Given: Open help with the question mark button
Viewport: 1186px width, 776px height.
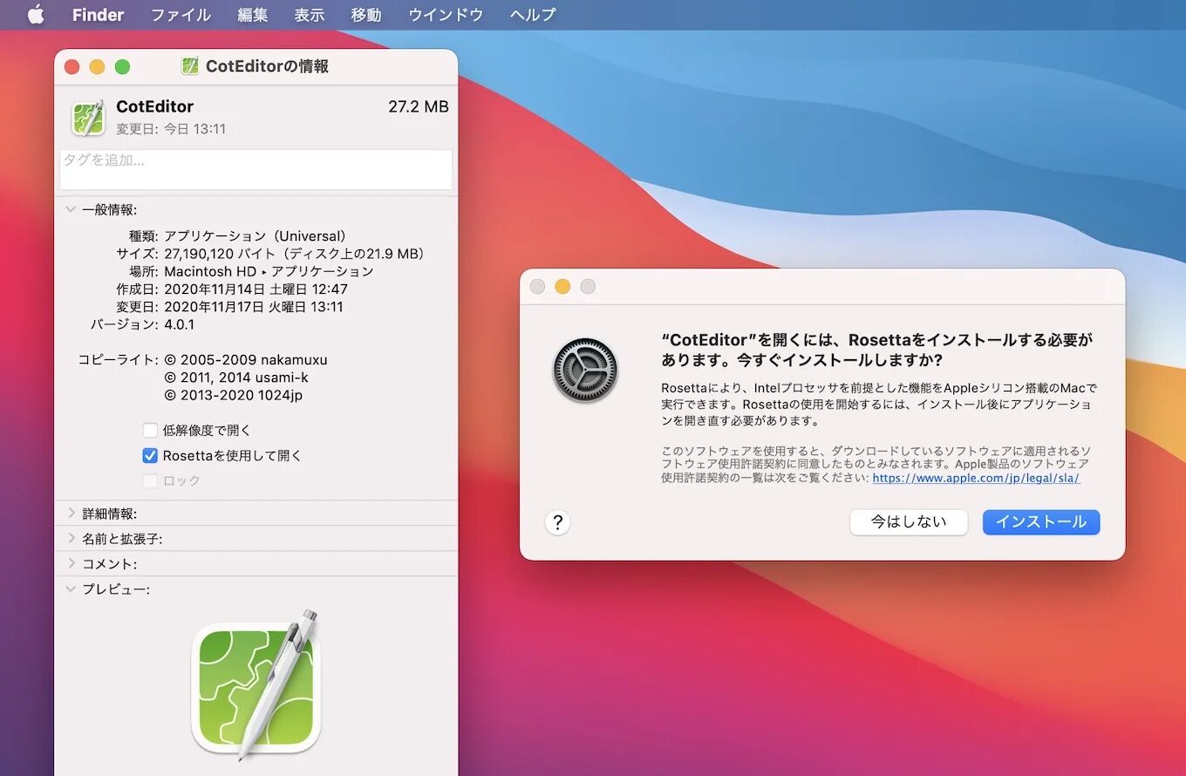Looking at the screenshot, I should [x=558, y=522].
